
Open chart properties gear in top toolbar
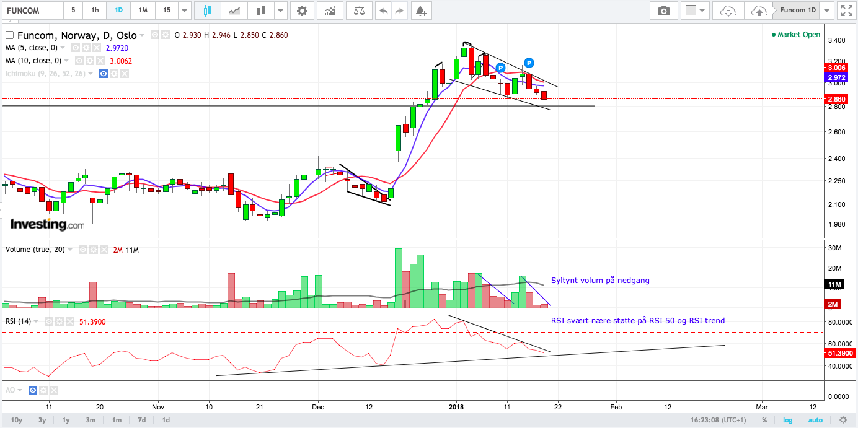pyautogui.click(x=302, y=11)
